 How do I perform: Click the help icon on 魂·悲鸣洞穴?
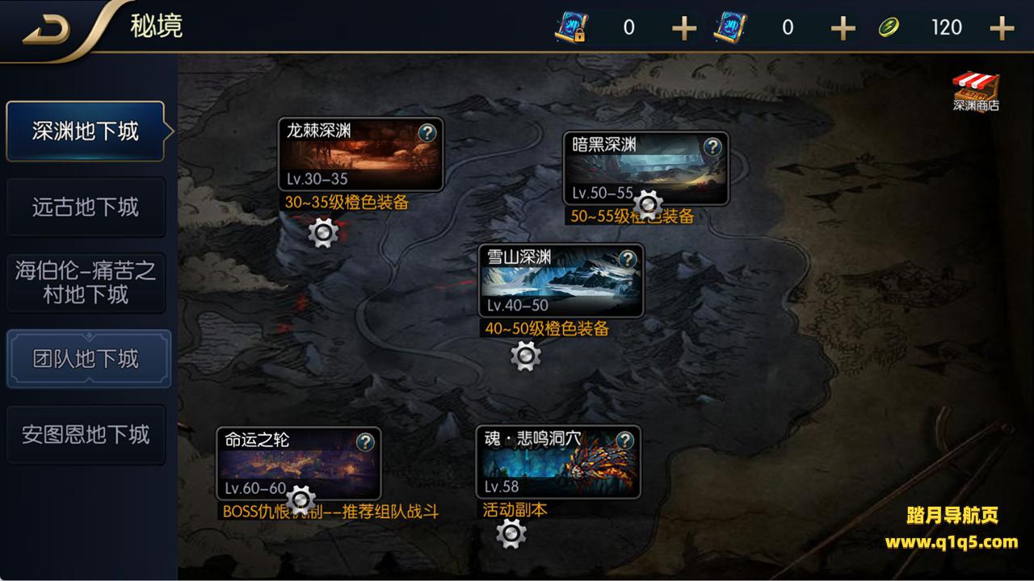click(x=624, y=441)
